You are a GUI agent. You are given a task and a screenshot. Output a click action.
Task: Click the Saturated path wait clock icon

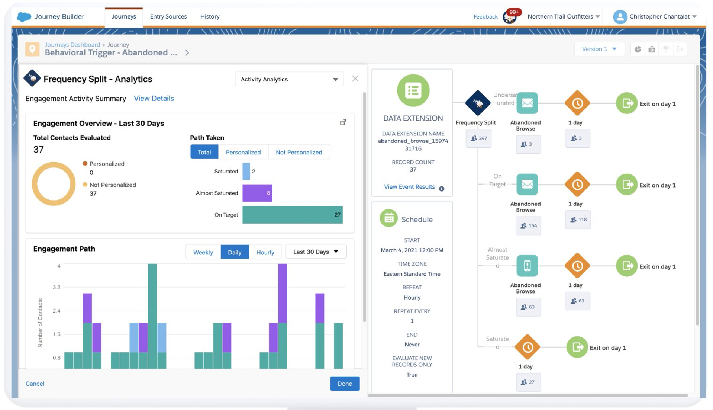coord(527,347)
